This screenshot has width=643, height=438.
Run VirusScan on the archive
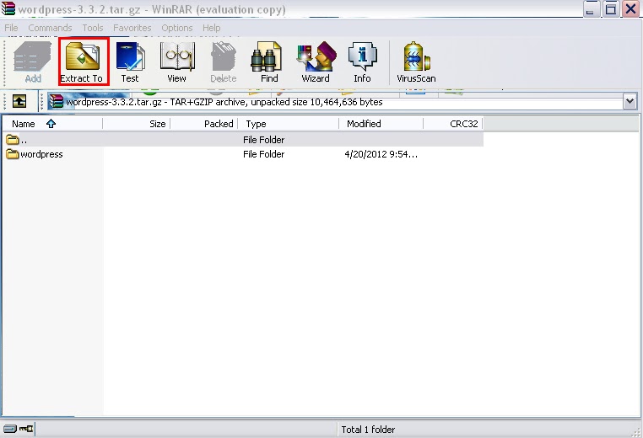pyautogui.click(x=416, y=62)
